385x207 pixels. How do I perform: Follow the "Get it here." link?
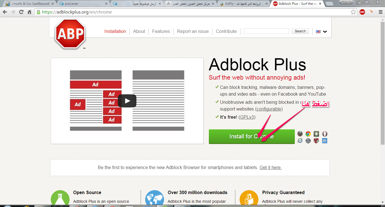coord(271,168)
